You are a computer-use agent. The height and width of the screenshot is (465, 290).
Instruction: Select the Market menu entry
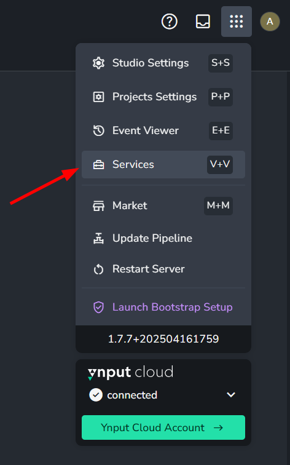pos(163,206)
